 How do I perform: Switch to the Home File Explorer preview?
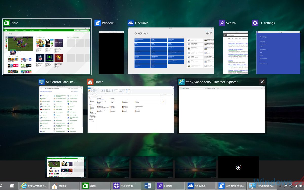click(131, 109)
